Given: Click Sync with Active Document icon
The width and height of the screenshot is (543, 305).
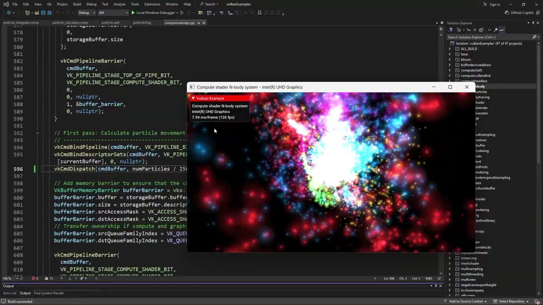Looking at the screenshot, I should click(469, 30).
